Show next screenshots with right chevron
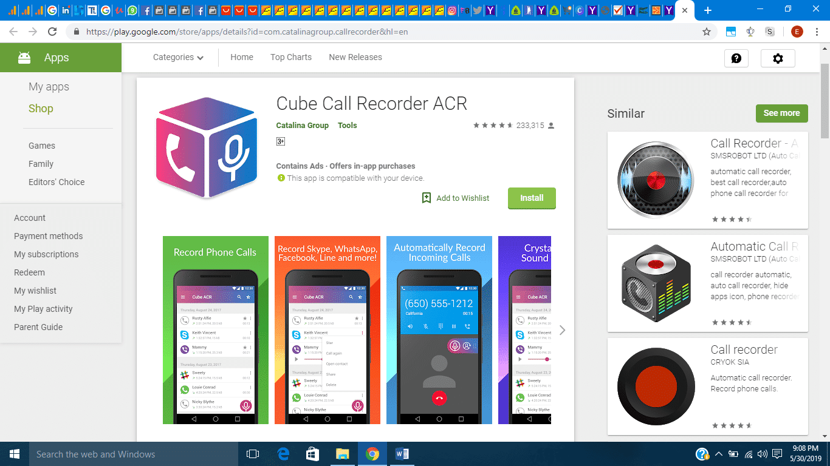Screen dimensions: 830x466 [562, 330]
